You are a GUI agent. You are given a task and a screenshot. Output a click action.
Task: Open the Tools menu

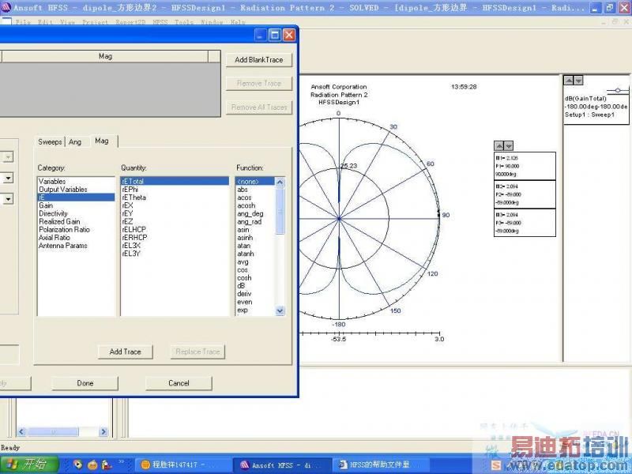tap(184, 22)
